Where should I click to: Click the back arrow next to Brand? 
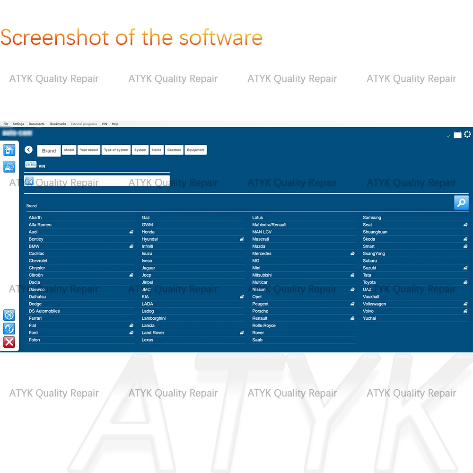(x=29, y=149)
